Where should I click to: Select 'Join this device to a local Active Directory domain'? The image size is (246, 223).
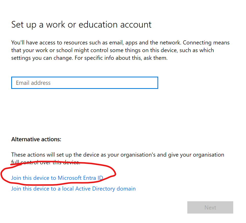[73, 189]
